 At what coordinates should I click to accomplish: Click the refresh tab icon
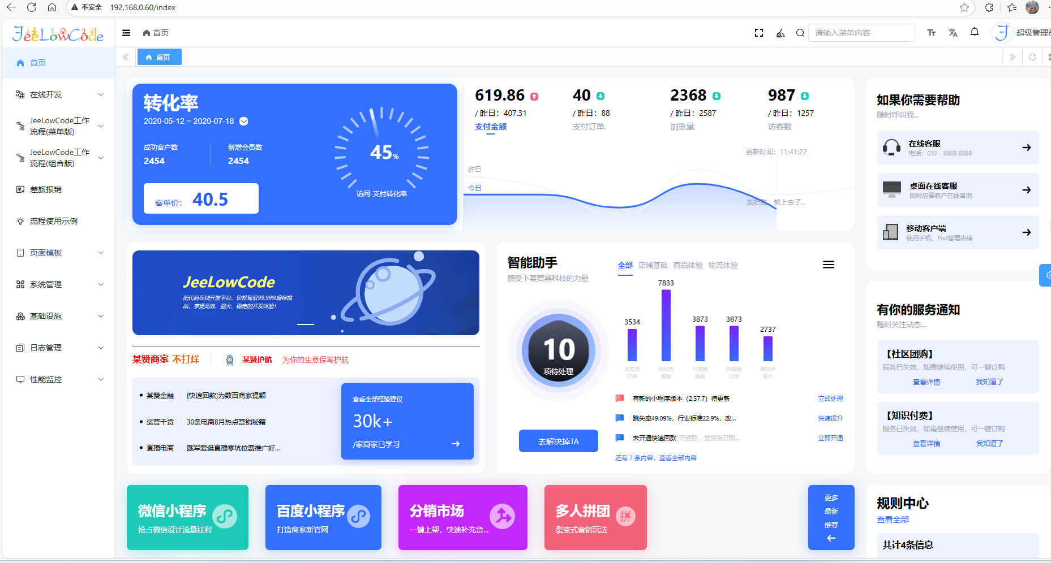1032,57
